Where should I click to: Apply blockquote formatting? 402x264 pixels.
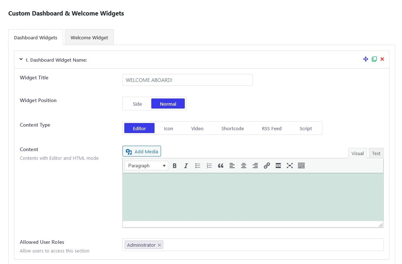(220, 166)
